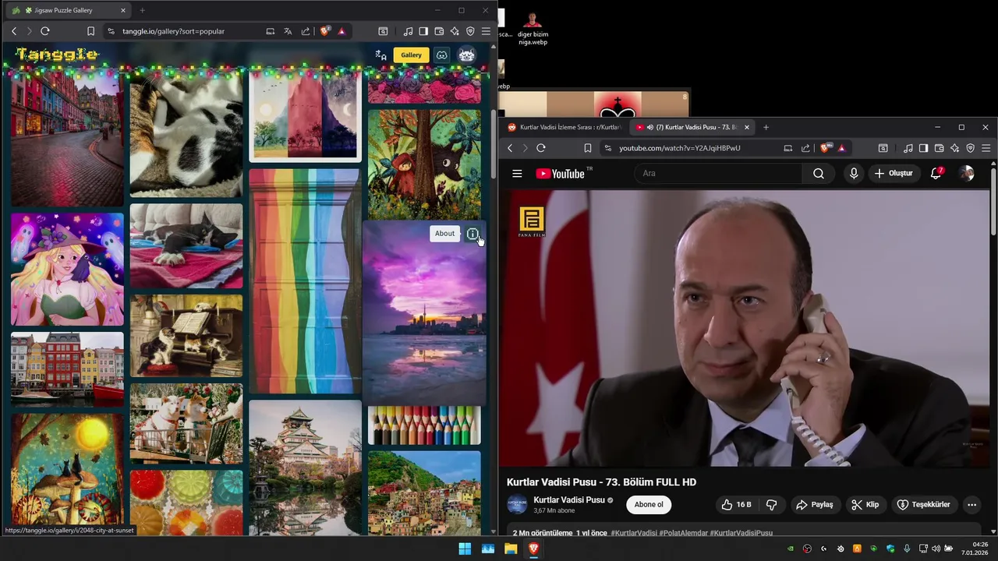Screen dimensions: 998x561
Task: Click the YouTube logo to go home
Action: click(561, 174)
